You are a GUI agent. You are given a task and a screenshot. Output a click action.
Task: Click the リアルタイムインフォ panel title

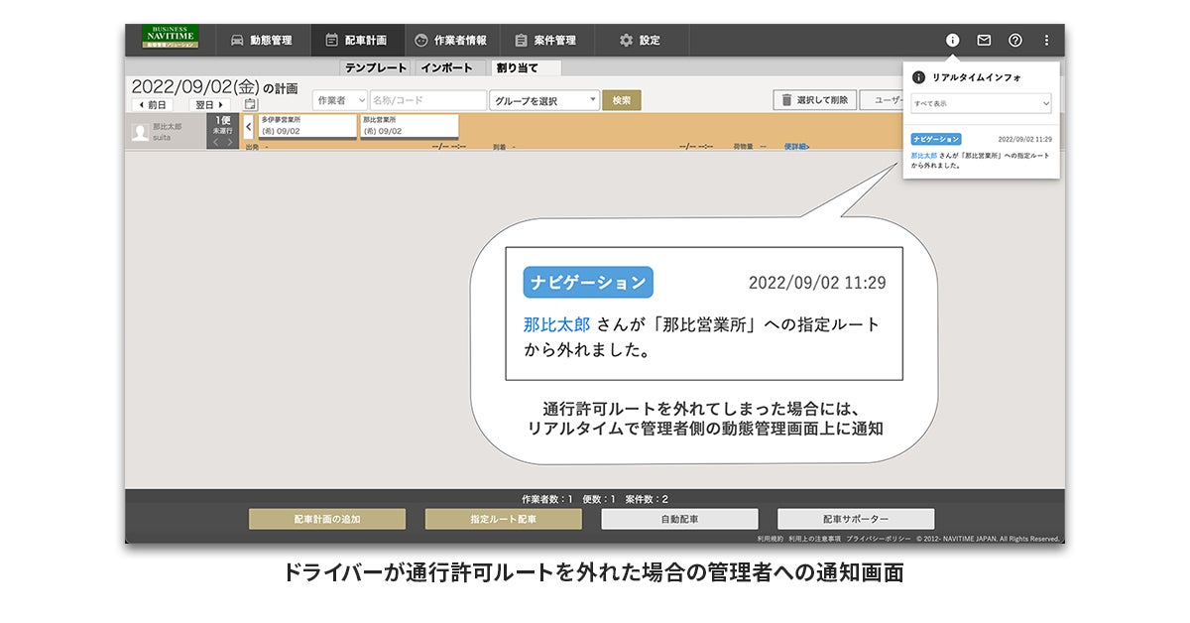pyautogui.click(x=976, y=76)
